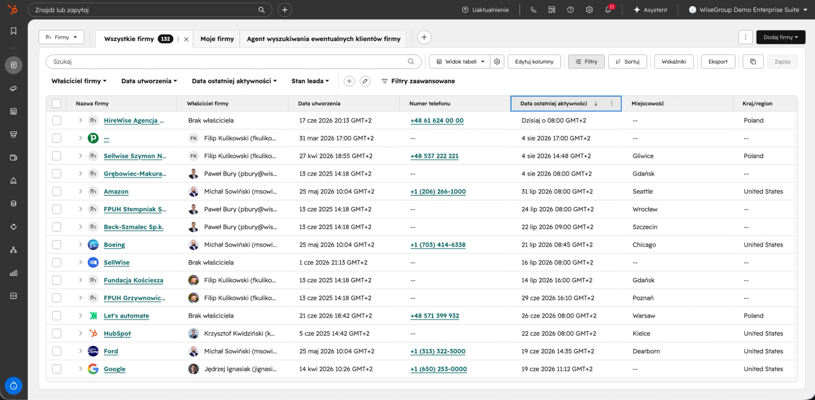Toggle the select-all checkbox in table header

[x=57, y=103]
